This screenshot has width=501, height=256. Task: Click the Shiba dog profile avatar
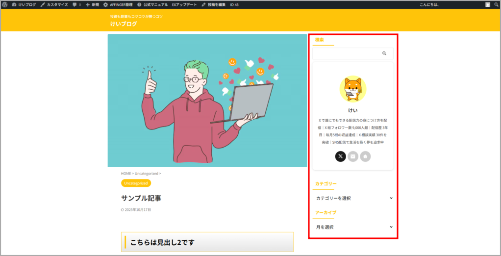point(353,89)
